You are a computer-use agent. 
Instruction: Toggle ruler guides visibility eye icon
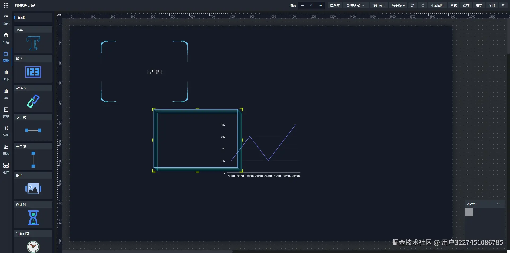(x=59, y=15)
